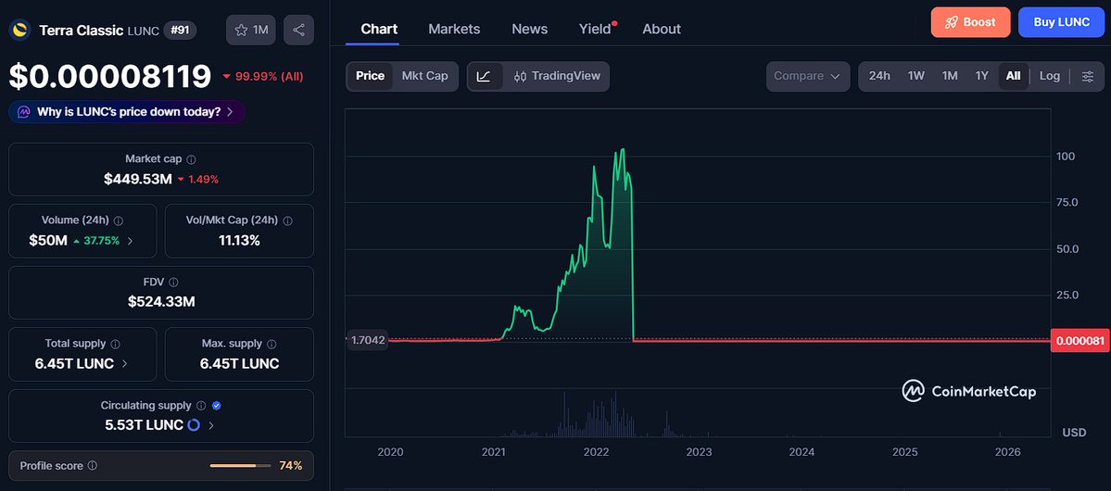Select the 1W time range
This screenshot has width=1111, height=491.
tap(916, 76)
